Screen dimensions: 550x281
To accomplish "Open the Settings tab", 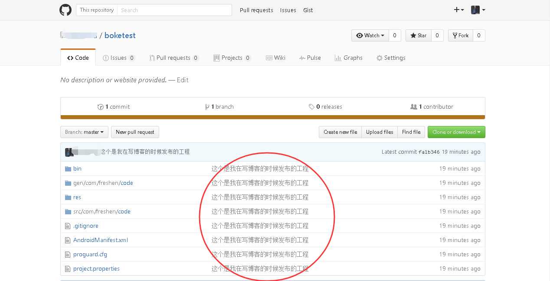I will pos(391,58).
